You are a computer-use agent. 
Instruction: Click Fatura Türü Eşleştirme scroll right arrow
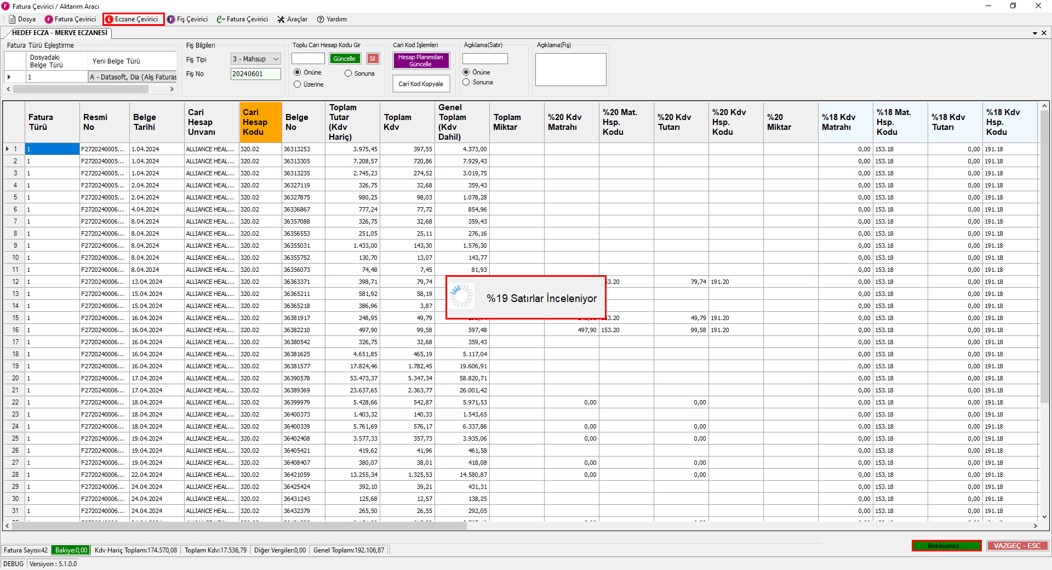click(x=172, y=89)
